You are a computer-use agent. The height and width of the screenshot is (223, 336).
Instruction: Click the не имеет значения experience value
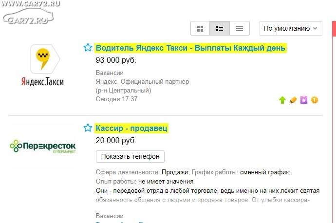point(166,182)
